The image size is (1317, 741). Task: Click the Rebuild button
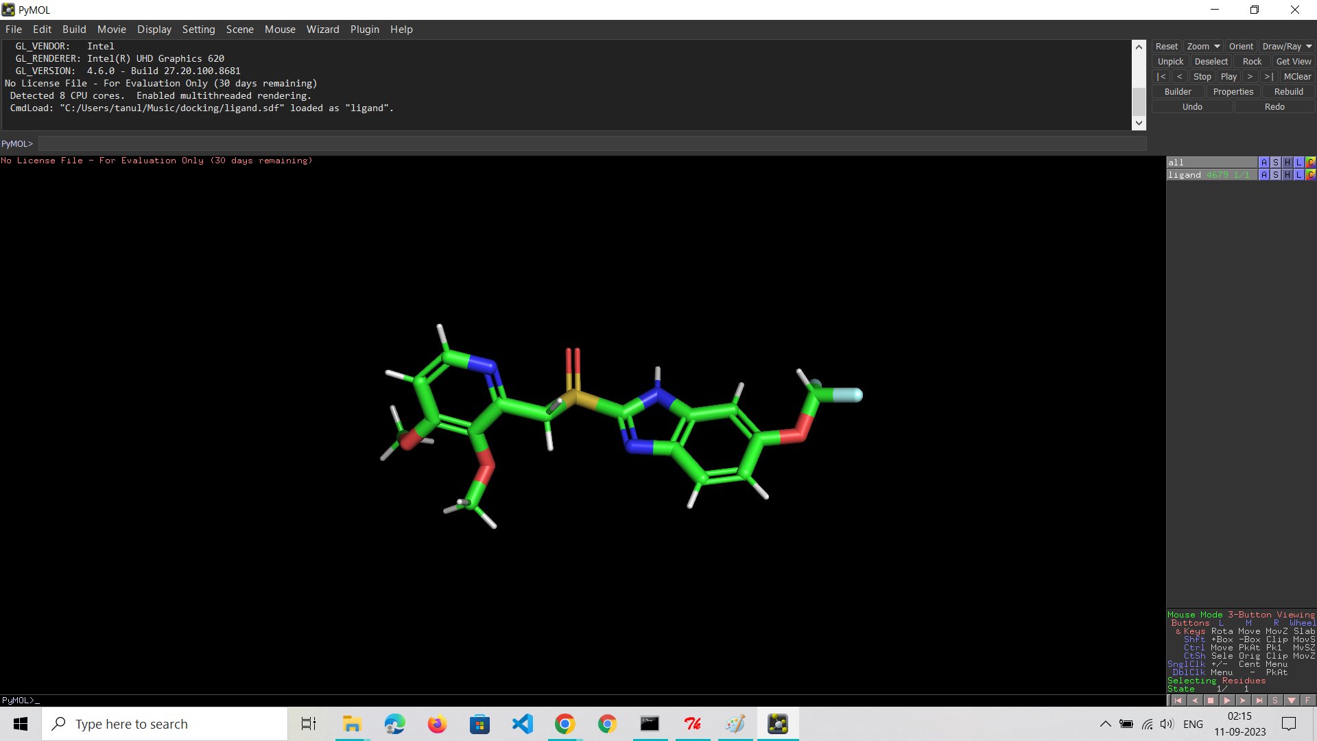pos(1288,92)
